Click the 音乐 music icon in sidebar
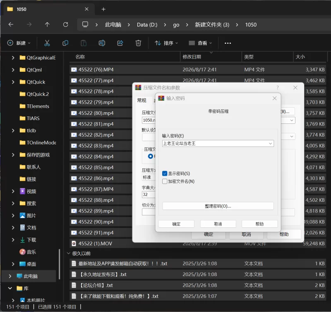This screenshot has height=312, width=331. pyautogui.click(x=22, y=252)
